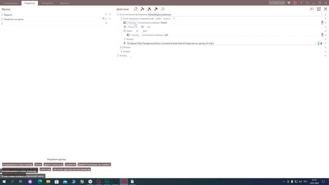Open Microsoft Edge from the taskbar
This screenshot has width=329, height=185.
pyautogui.click(x=40, y=181)
